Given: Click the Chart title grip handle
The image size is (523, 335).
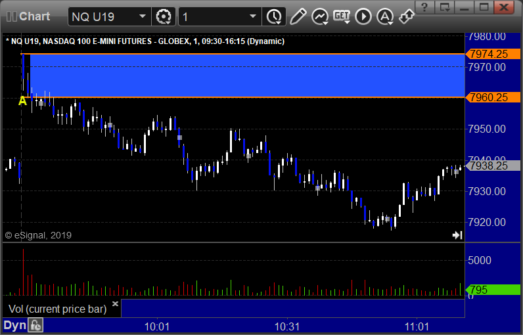Looking at the screenshot, I should [11, 16].
